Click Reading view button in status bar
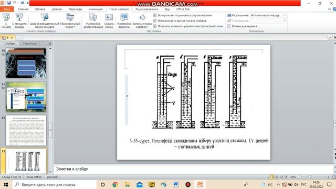The image size is (336, 189). [x=281, y=177]
